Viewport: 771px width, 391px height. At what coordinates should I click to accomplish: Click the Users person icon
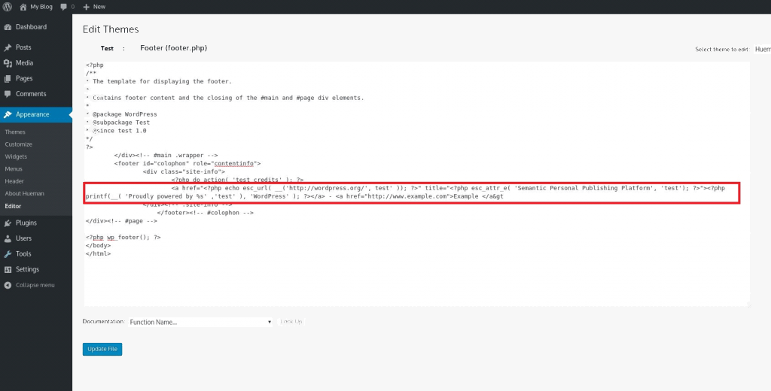click(x=8, y=238)
